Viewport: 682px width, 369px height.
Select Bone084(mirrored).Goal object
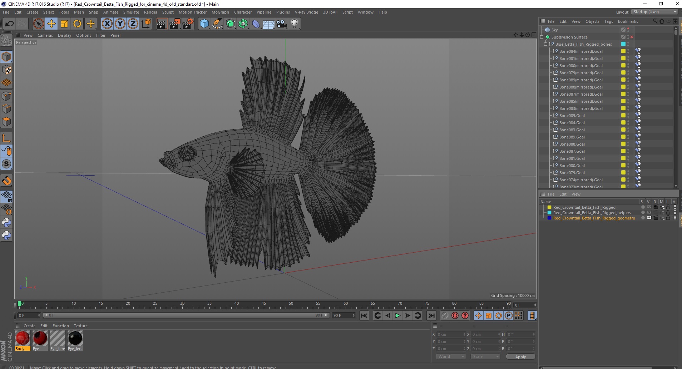click(581, 51)
